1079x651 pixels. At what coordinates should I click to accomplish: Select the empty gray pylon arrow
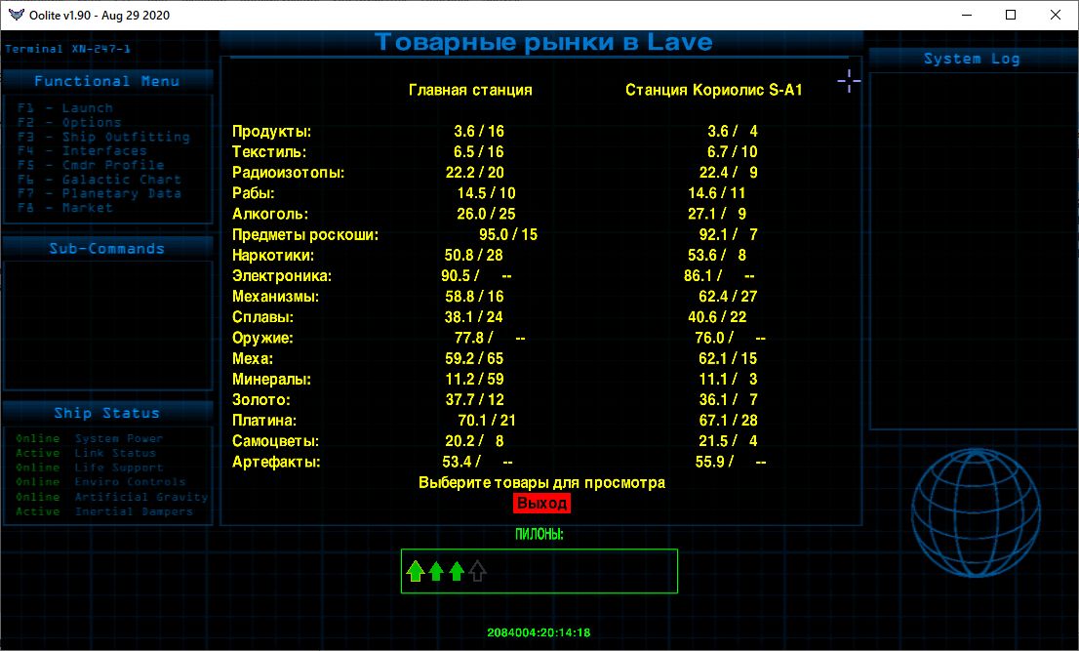477,571
